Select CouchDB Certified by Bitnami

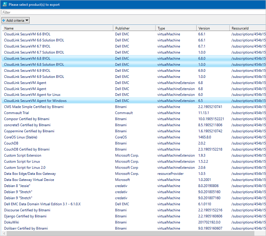(134, 149)
